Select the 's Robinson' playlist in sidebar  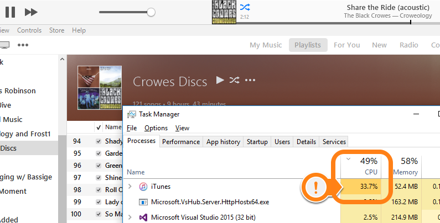(x=18, y=91)
